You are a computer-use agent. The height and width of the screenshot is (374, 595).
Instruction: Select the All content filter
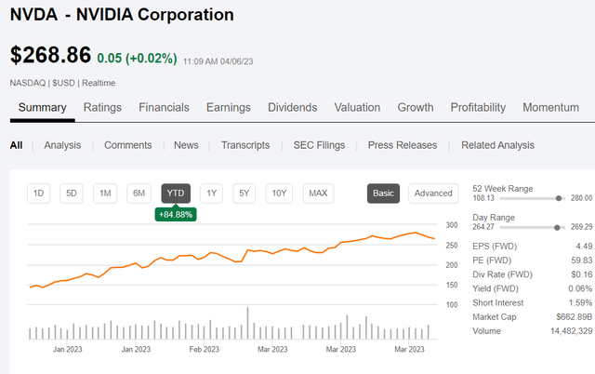pos(16,145)
